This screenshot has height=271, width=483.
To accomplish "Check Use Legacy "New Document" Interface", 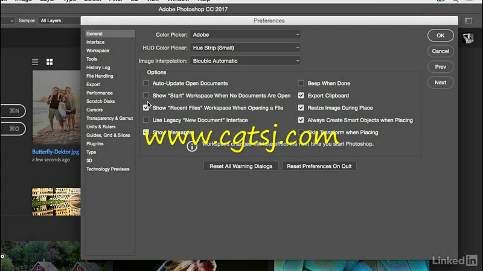I will pos(146,120).
